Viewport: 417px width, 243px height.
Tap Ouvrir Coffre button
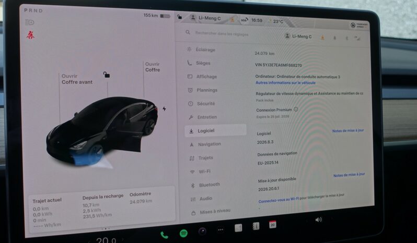153,67
